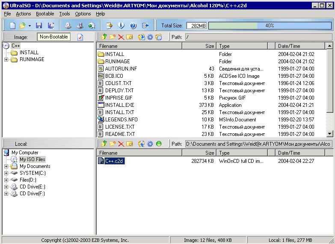This screenshot has height=244, width=335.
Task: Click the Exit door icon
Action: click(145, 26)
